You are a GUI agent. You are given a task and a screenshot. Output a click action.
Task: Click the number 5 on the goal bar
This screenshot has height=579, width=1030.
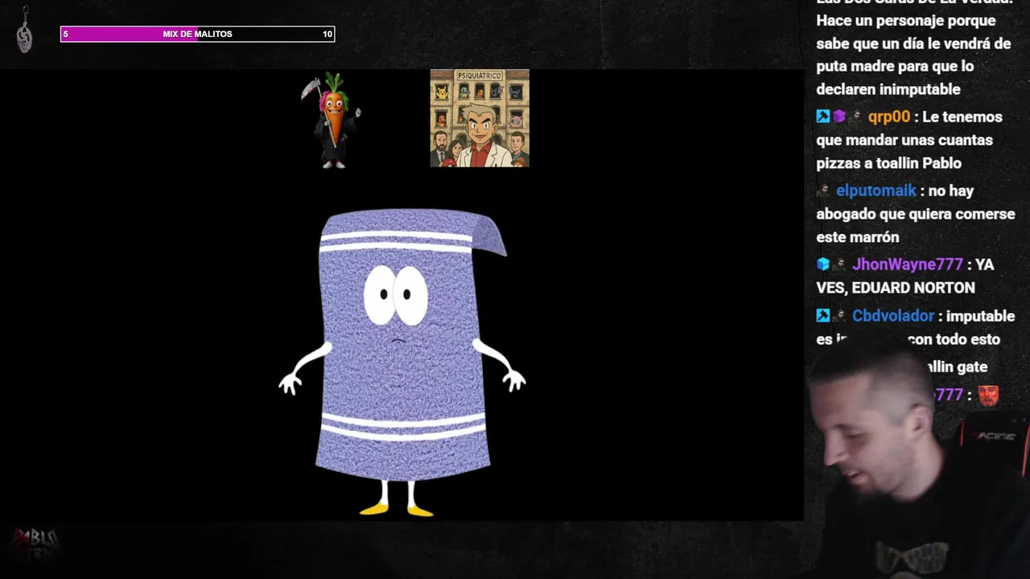tap(66, 34)
